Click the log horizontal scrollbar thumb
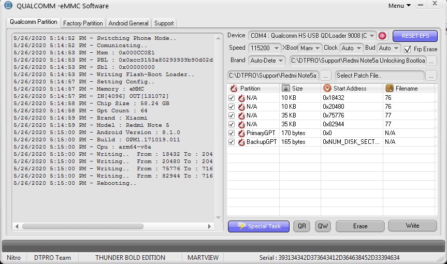This screenshot has height=264, width=447. (83, 226)
